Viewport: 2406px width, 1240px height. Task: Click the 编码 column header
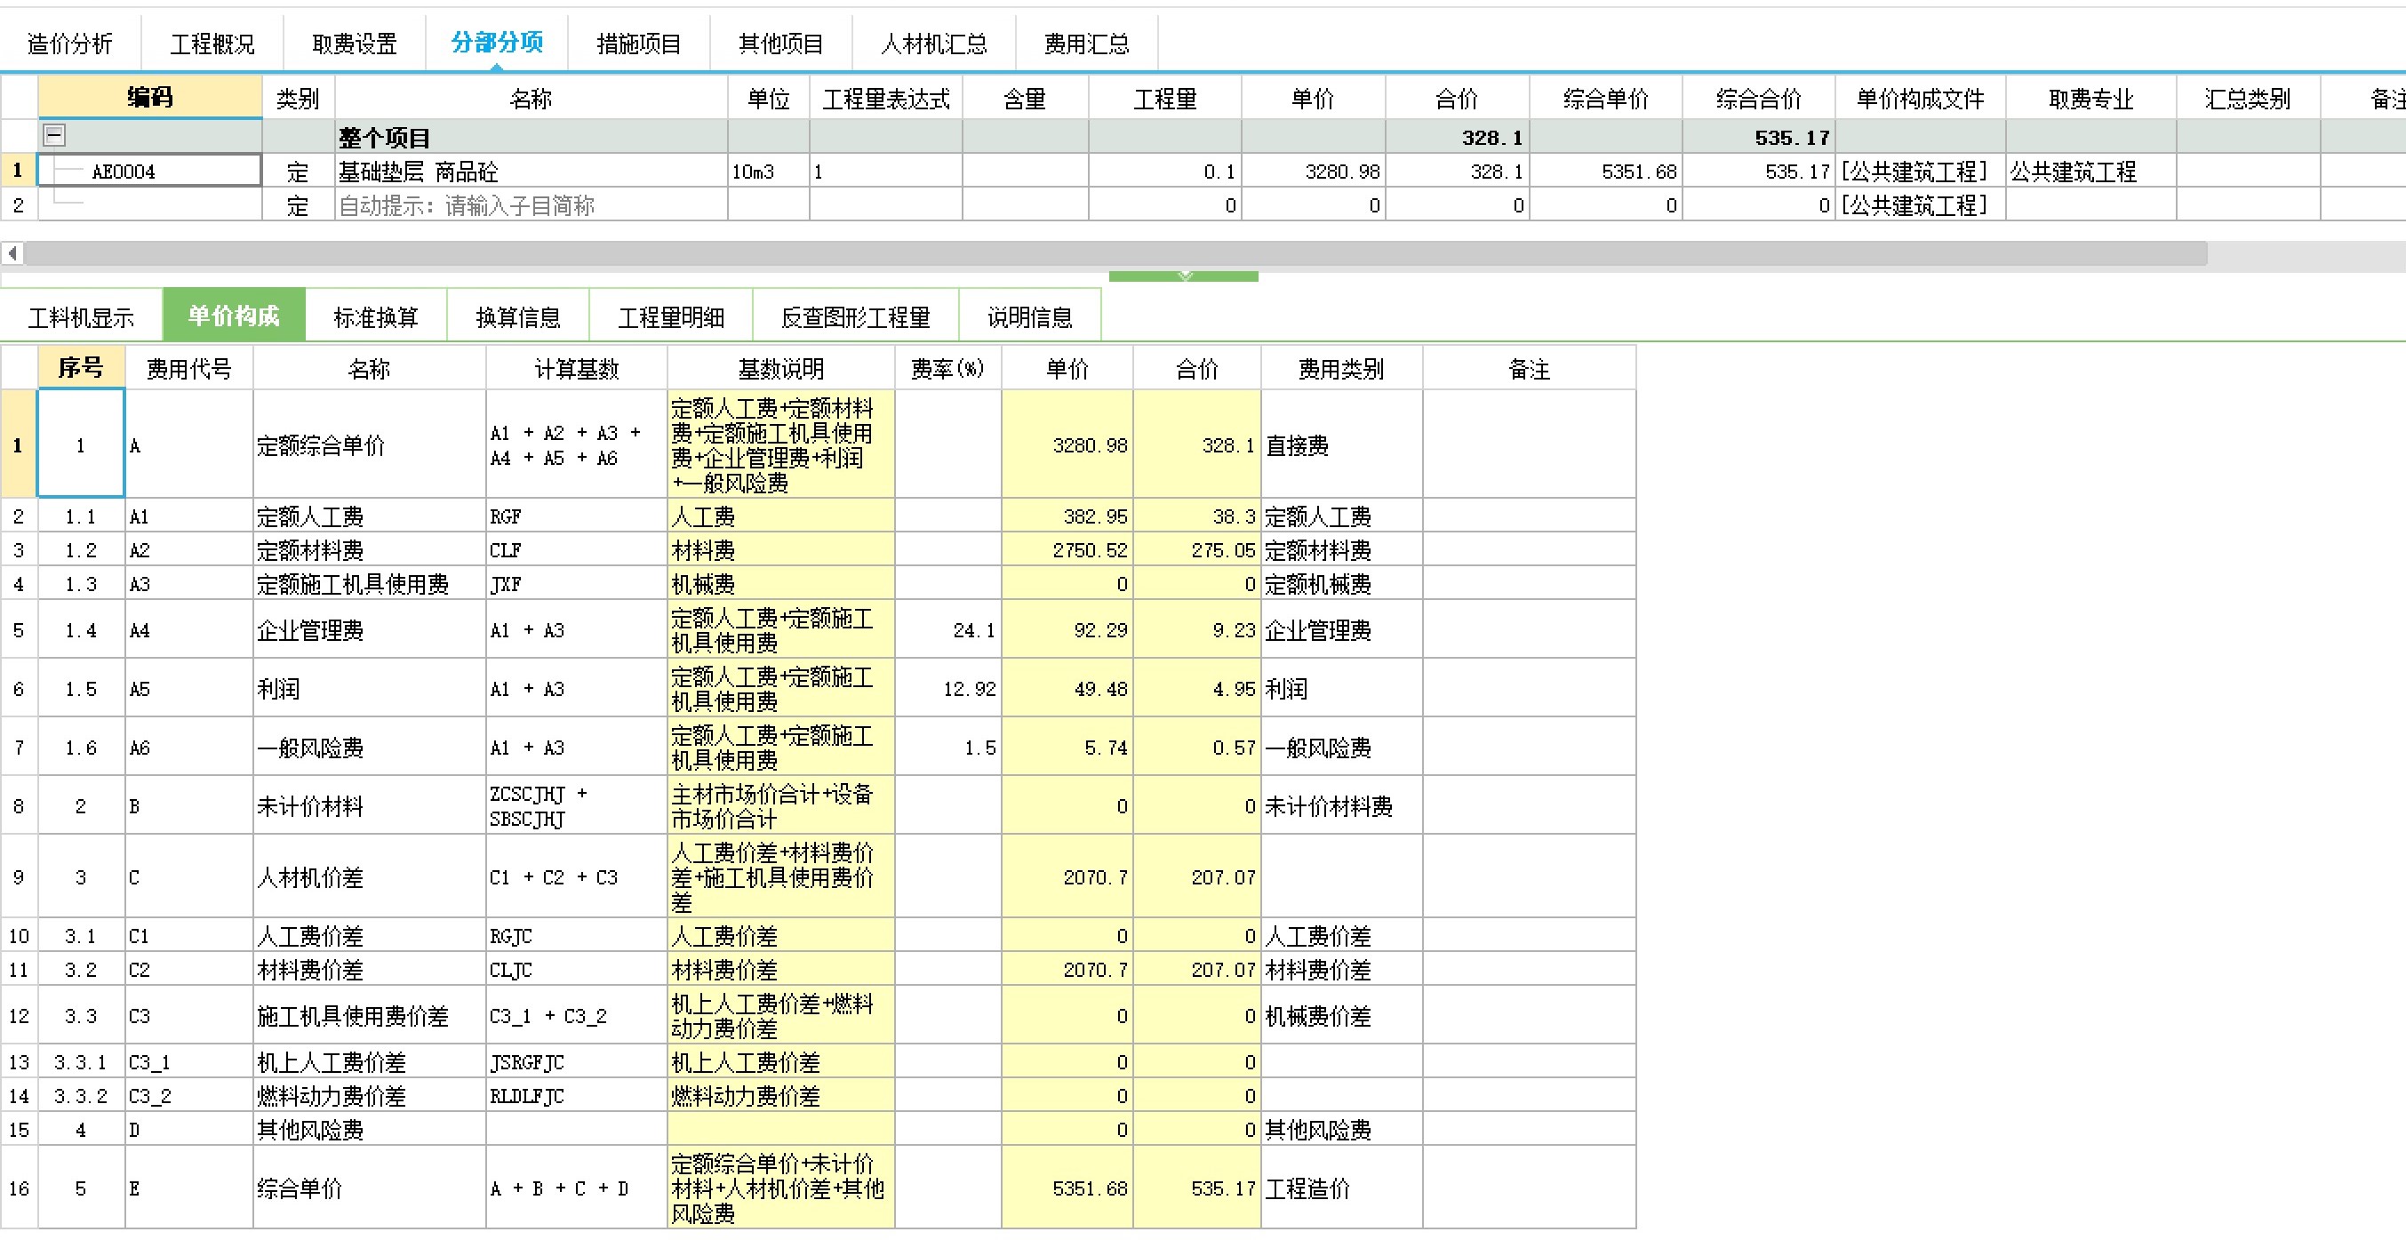click(149, 97)
